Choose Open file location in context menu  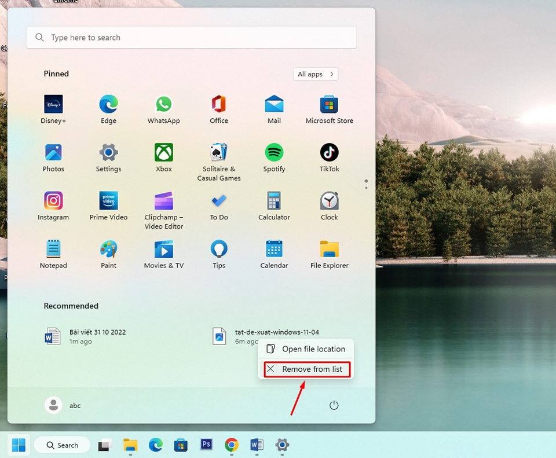tap(306, 349)
